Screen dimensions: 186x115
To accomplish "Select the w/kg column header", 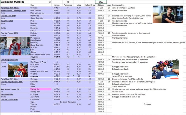I will pyautogui.click(x=79, y=5).
